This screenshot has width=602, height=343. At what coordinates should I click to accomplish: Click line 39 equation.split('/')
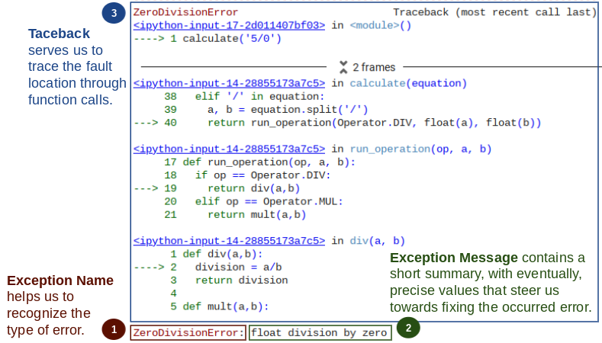(266, 109)
